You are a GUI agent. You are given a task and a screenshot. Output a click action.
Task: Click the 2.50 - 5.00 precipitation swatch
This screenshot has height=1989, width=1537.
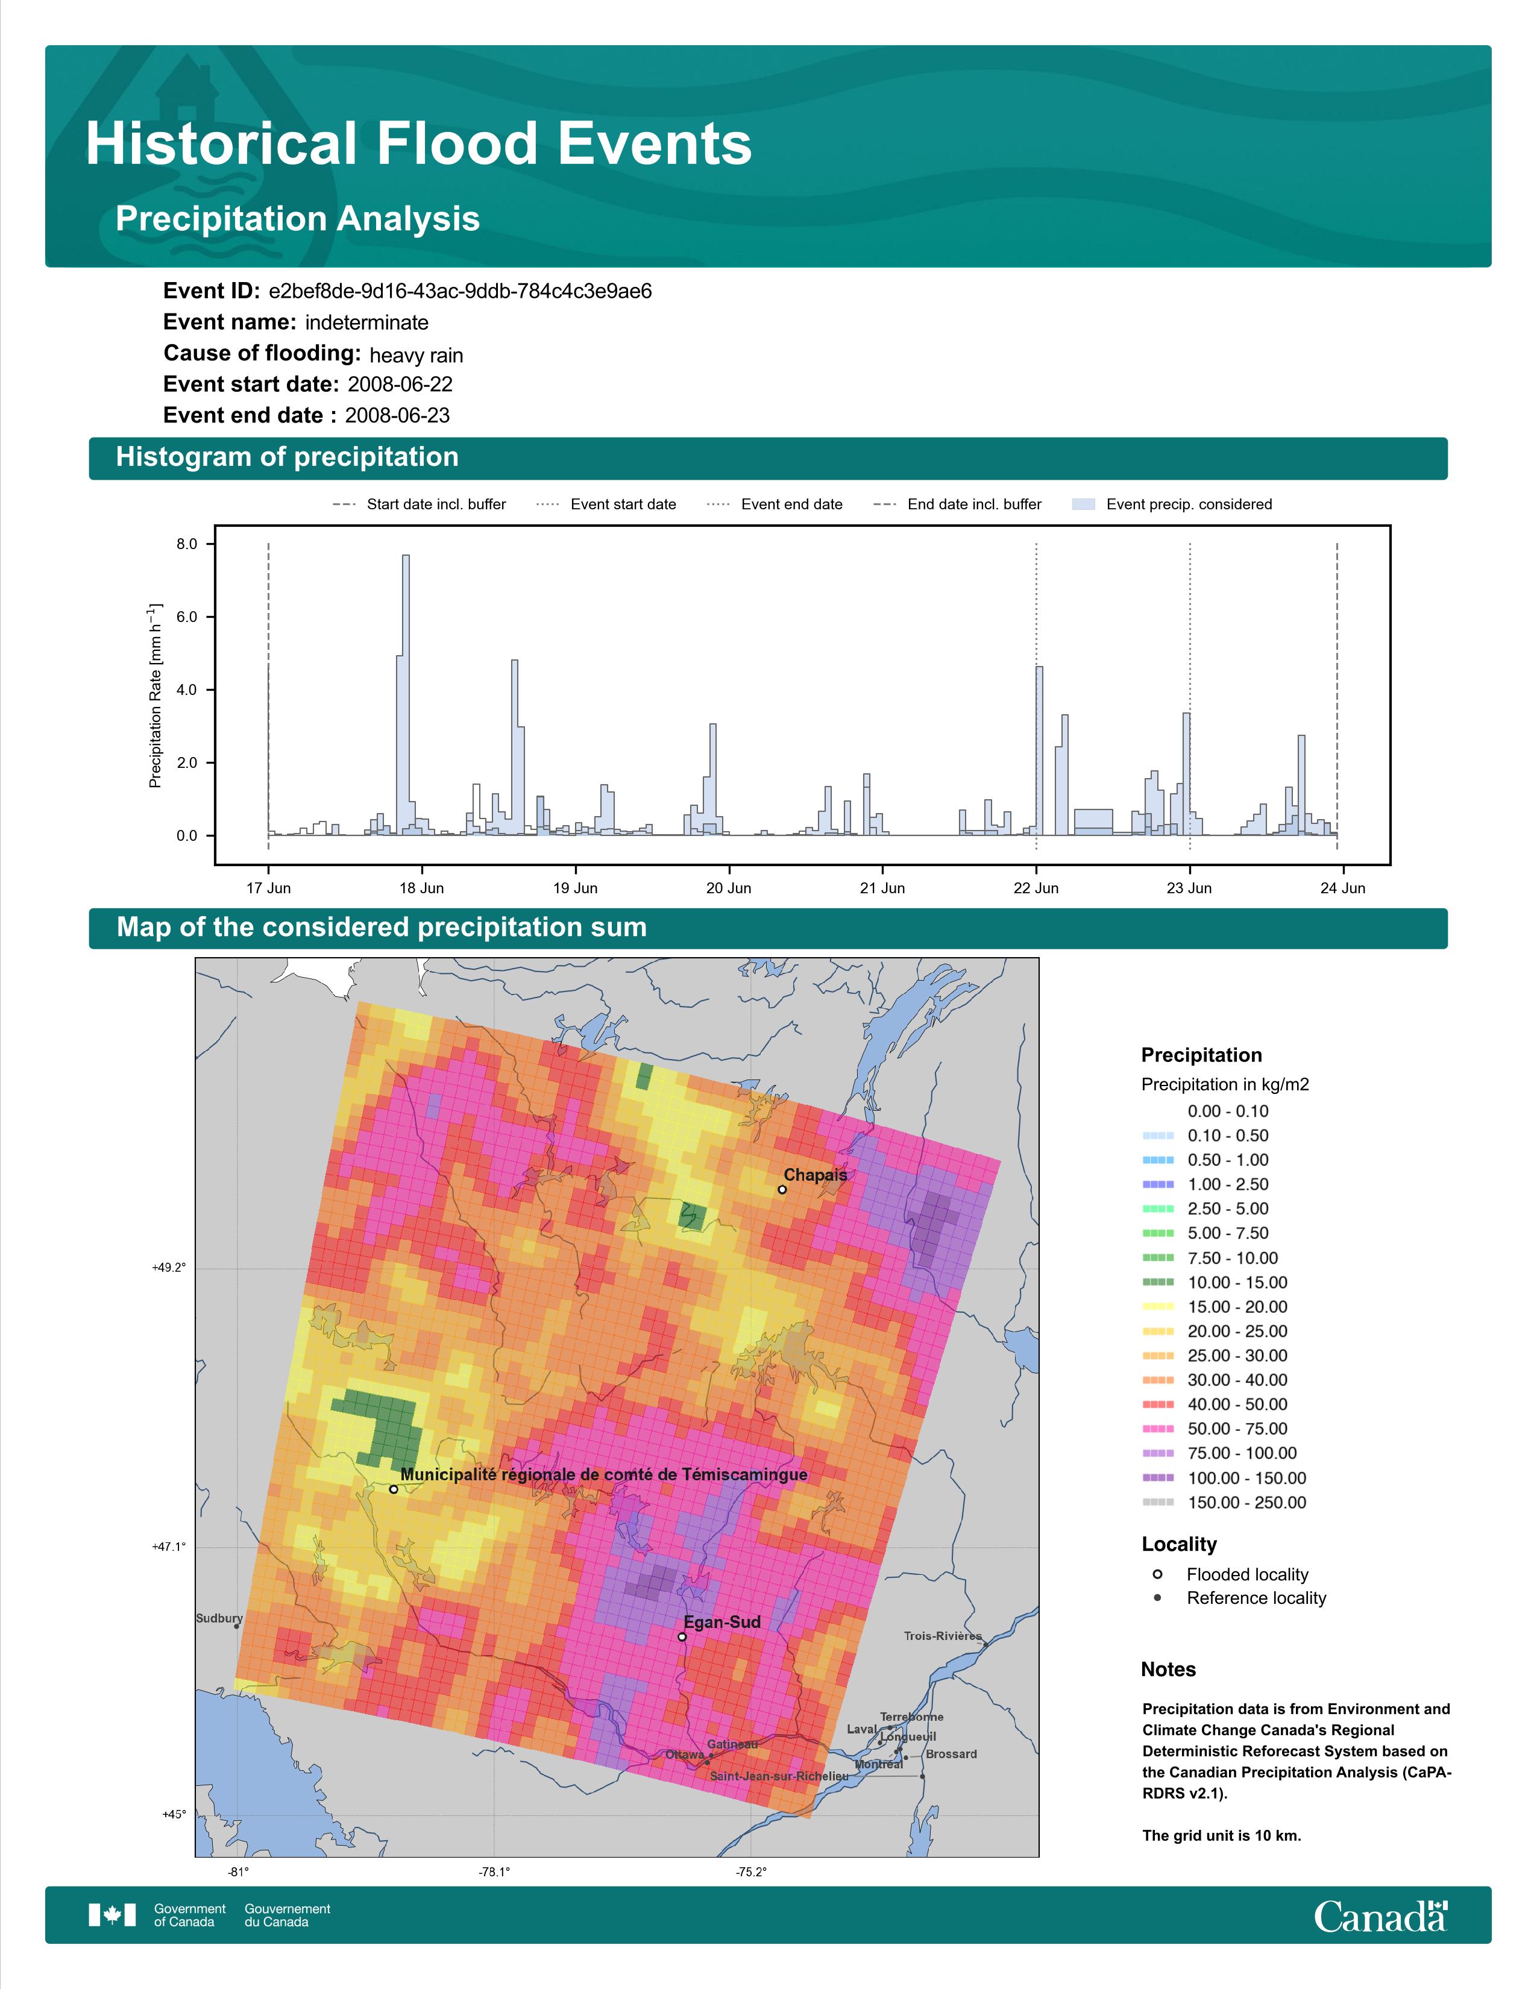pyautogui.click(x=1157, y=1210)
